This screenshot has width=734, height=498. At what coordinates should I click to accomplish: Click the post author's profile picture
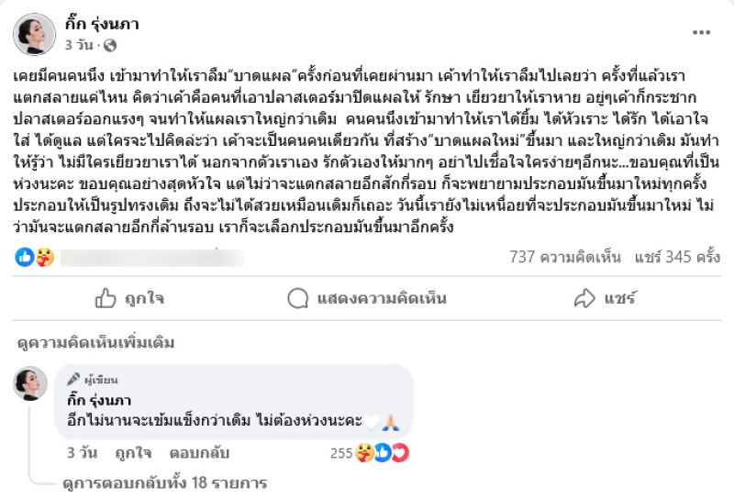click(x=34, y=34)
